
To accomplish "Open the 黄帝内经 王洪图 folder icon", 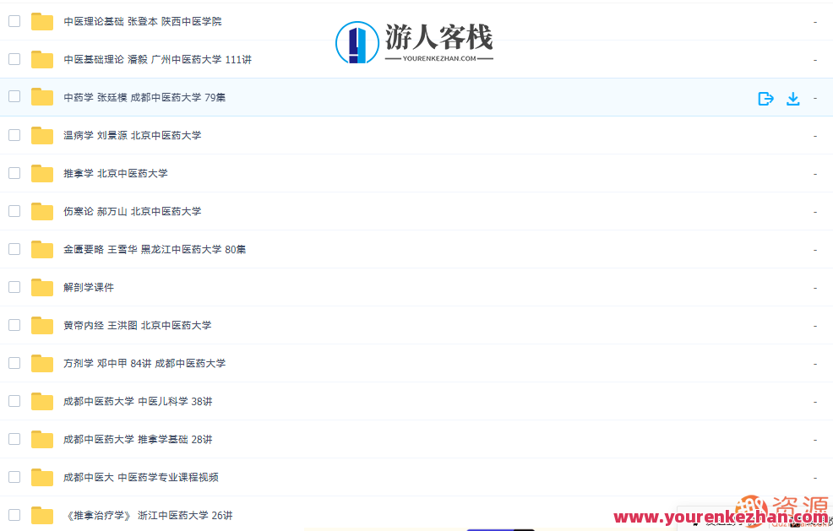I will [x=41, y=324].
